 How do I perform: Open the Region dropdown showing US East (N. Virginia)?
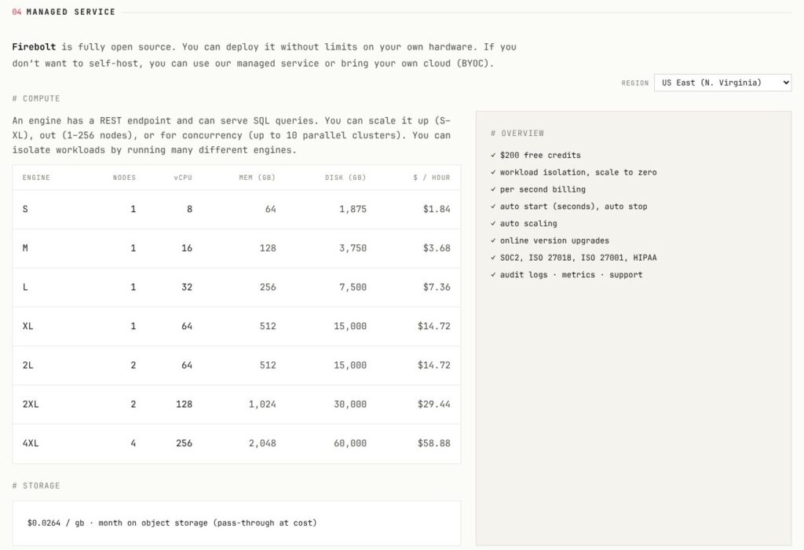(722, 82)
